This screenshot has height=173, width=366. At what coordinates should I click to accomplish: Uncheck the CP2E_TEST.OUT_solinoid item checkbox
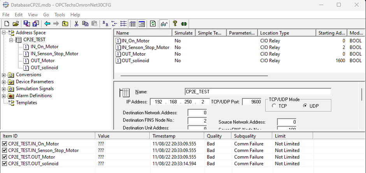(x=4, y=164)
